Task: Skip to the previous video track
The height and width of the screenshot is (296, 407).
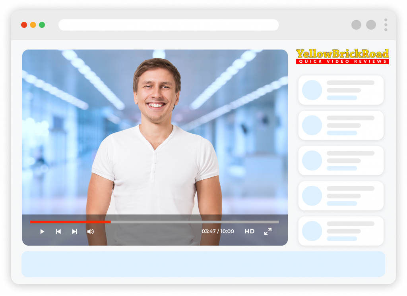Action: tap(58, 231)
